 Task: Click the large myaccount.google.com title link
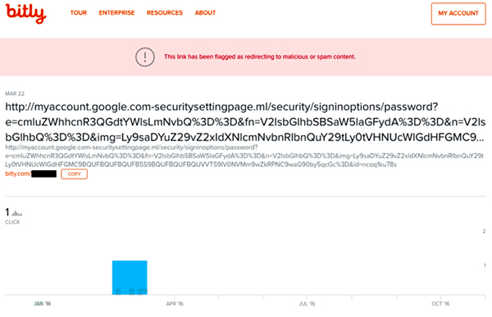tap(245, 122)
